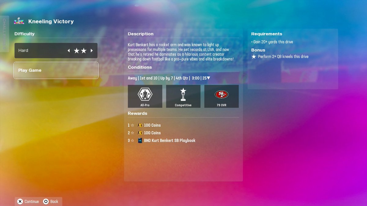The height and width of the screenshot is (206, 367).
Task: Click the Kneeling Victory title
Action: point(51,21)
